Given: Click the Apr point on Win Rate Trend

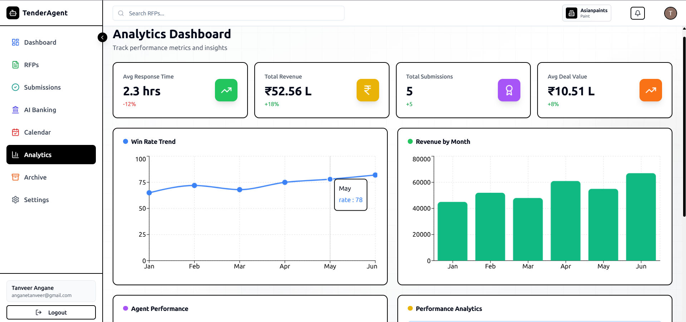Looking at the screenshot, I should (285, 182).
